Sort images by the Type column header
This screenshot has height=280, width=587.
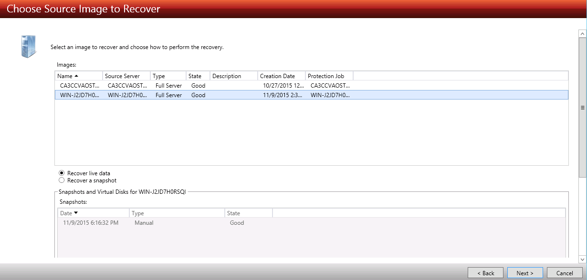(x=168, y=76)
